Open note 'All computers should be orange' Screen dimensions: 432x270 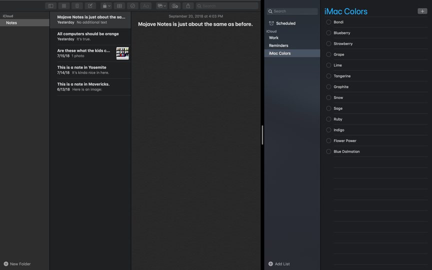click(x=90, y=36)
